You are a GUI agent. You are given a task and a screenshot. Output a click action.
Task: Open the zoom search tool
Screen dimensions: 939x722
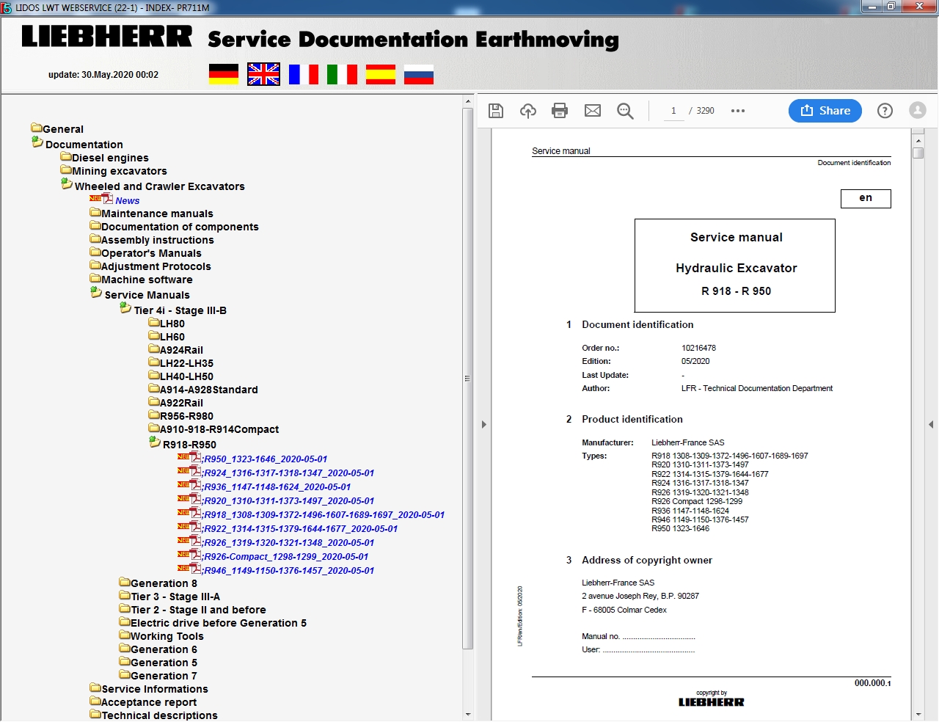click(x=625, y=111)
